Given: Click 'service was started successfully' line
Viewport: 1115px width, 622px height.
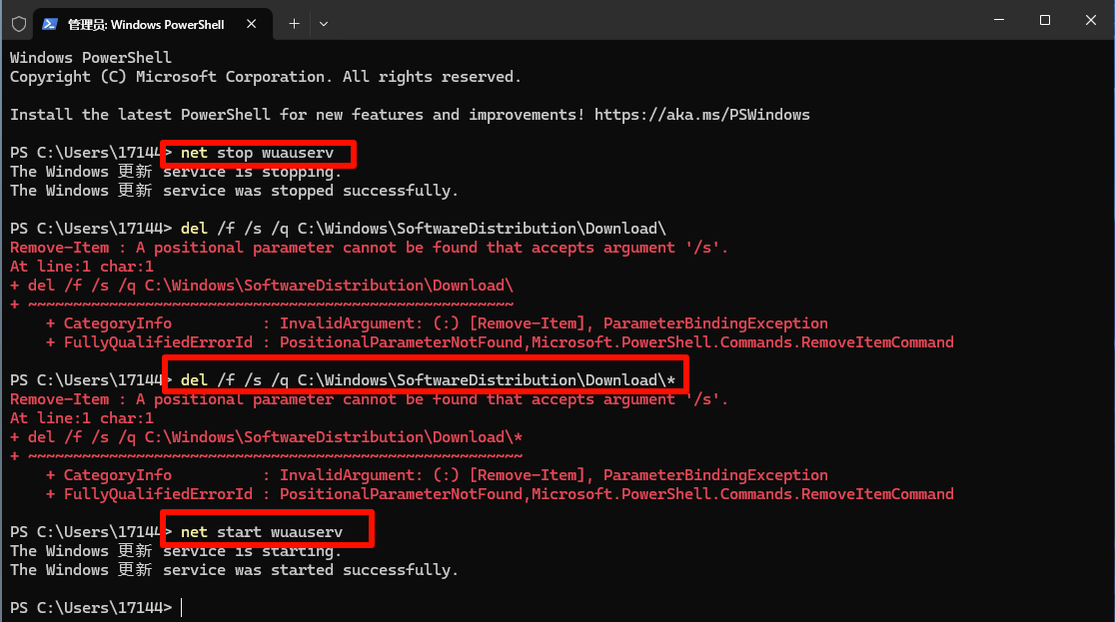Looking at the screenshot, I should click(x=234, y=570).
